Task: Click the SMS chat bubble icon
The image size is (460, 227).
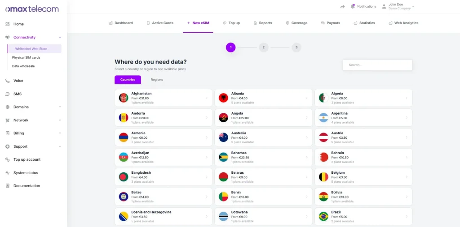Action: [8, 94]
